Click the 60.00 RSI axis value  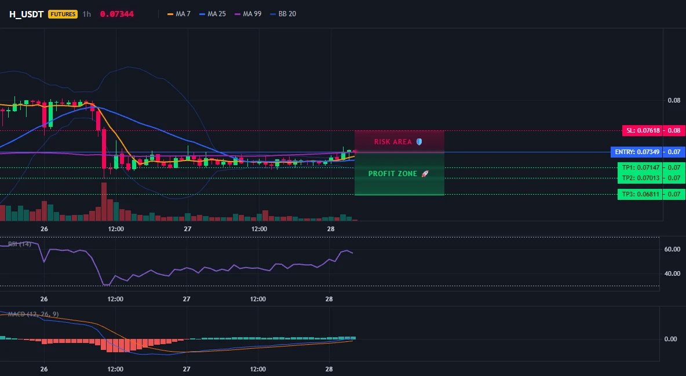[x=672, y=249]
